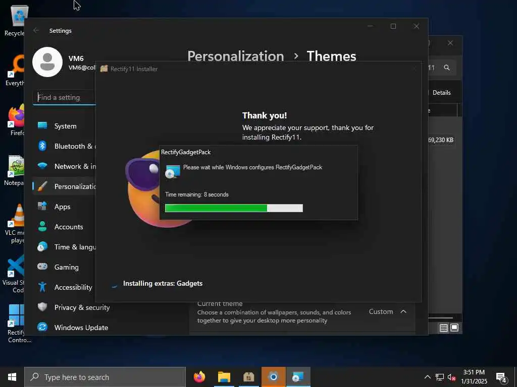
Task: Click the Personalization paintbrush icon
Action: [42, 186]
